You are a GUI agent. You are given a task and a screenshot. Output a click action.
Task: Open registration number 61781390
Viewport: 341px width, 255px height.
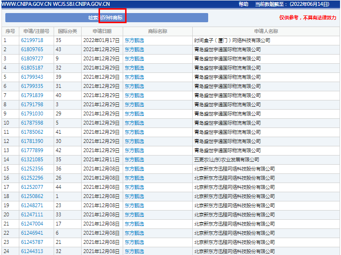32,141
